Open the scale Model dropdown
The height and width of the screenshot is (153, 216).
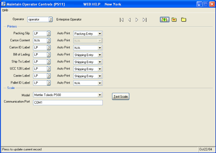point(100,95)
